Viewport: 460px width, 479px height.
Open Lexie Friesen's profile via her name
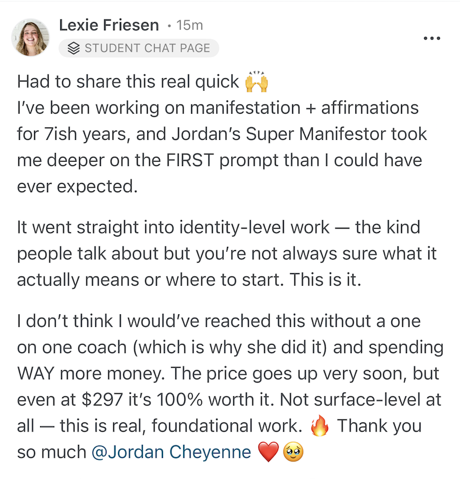pos(109,26)
